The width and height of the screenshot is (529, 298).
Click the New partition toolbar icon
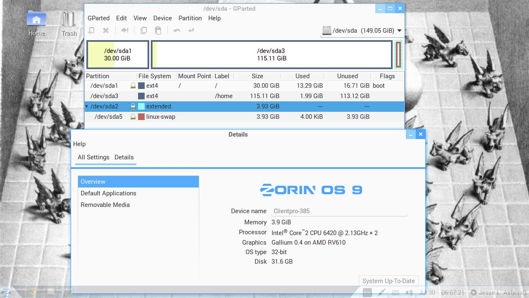click(x=91, y=30)
